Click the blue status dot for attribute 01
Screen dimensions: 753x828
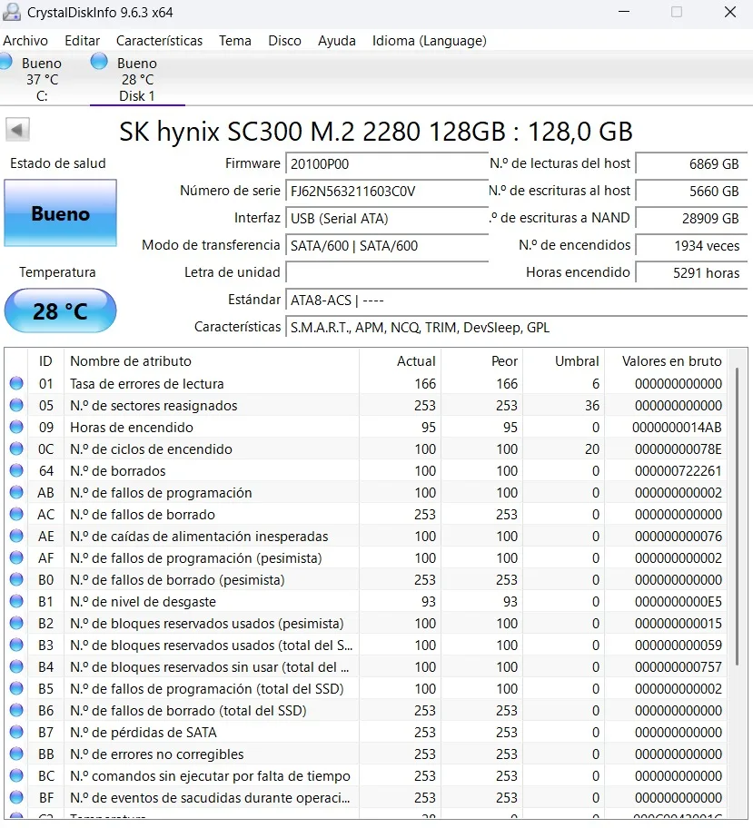(16, 383)
